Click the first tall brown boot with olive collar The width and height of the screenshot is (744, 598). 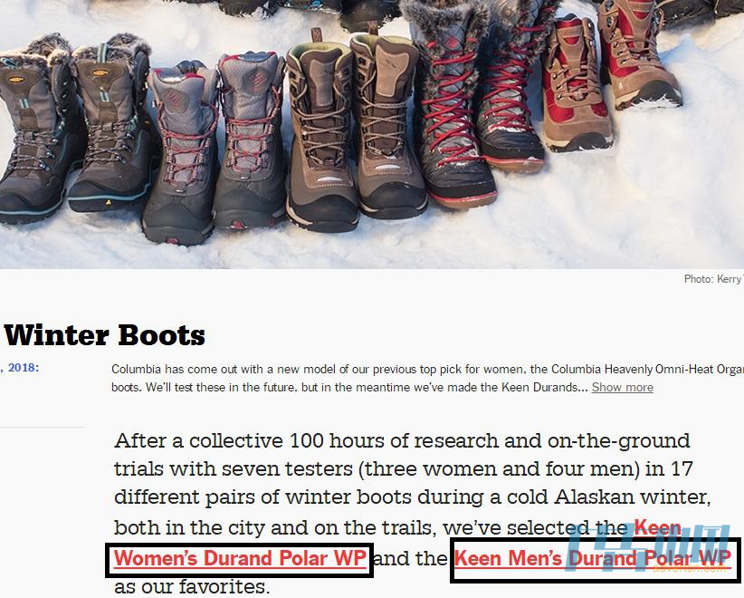tap(321, 133)
